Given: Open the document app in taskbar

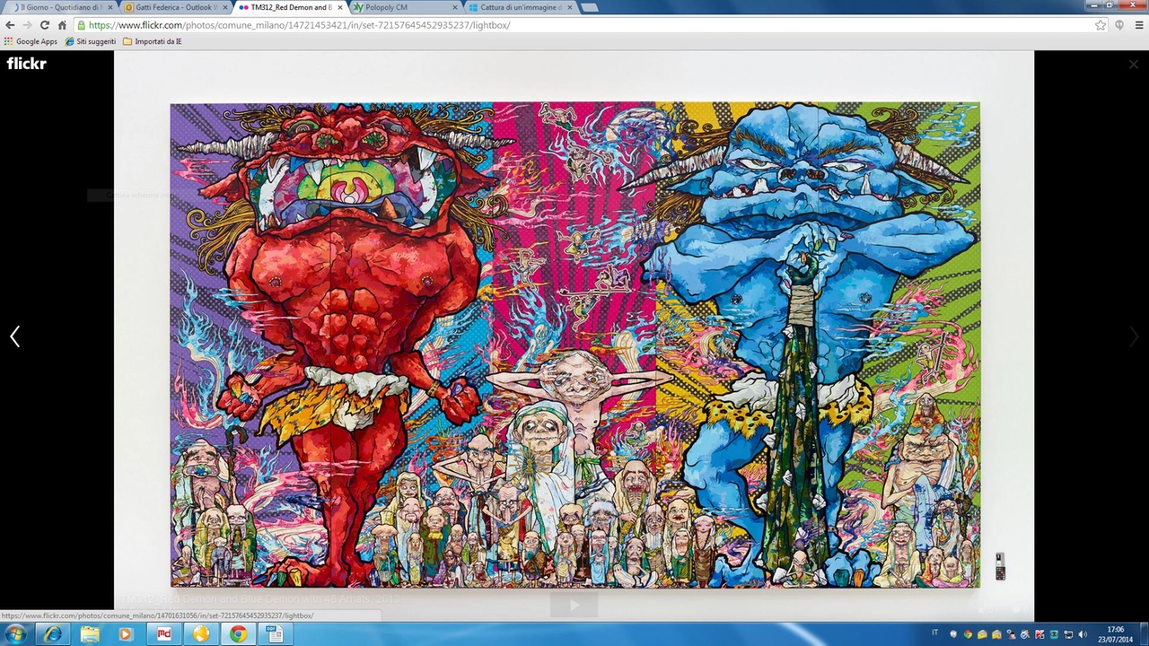Looking at the screenshot, I should (275, 634).
